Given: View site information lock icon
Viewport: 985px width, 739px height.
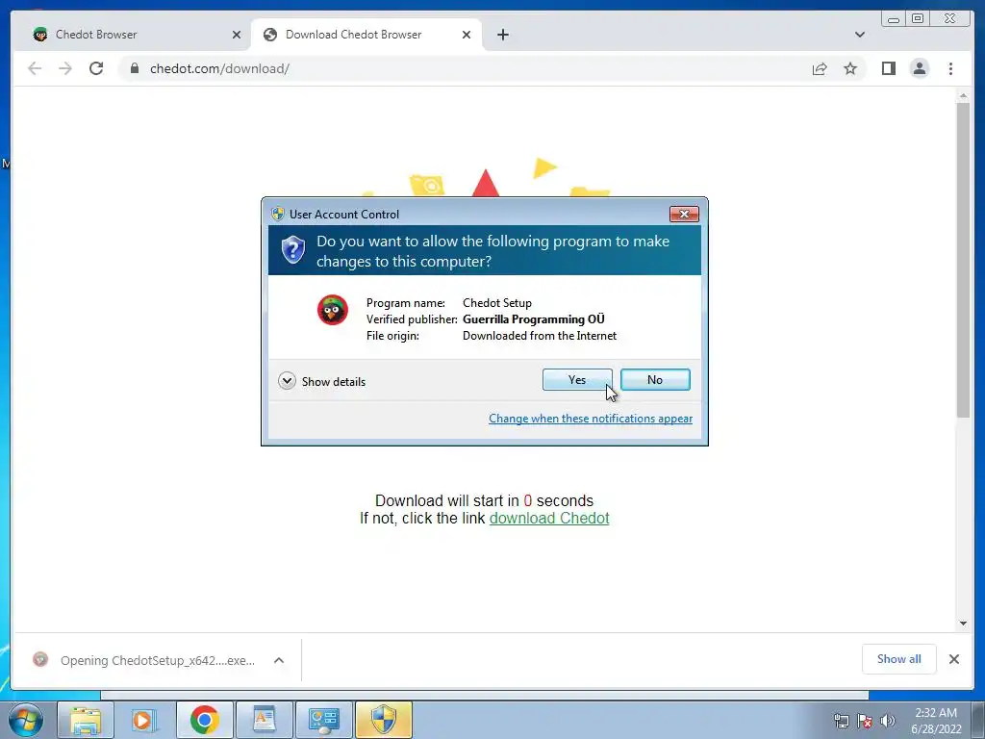Looking at the screenshot, I should click(x=135, y=68).
